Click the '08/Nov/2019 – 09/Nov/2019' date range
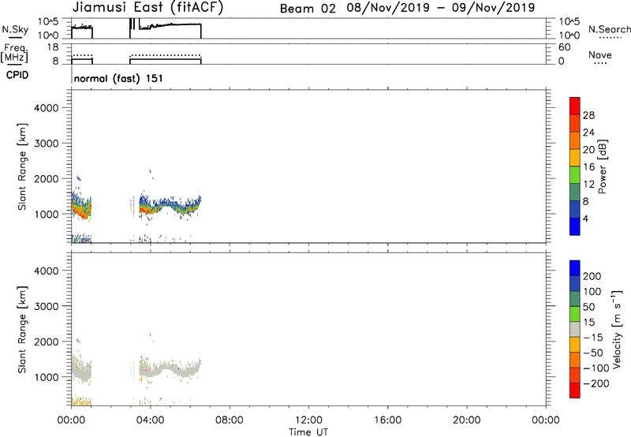 click(441, 8)
